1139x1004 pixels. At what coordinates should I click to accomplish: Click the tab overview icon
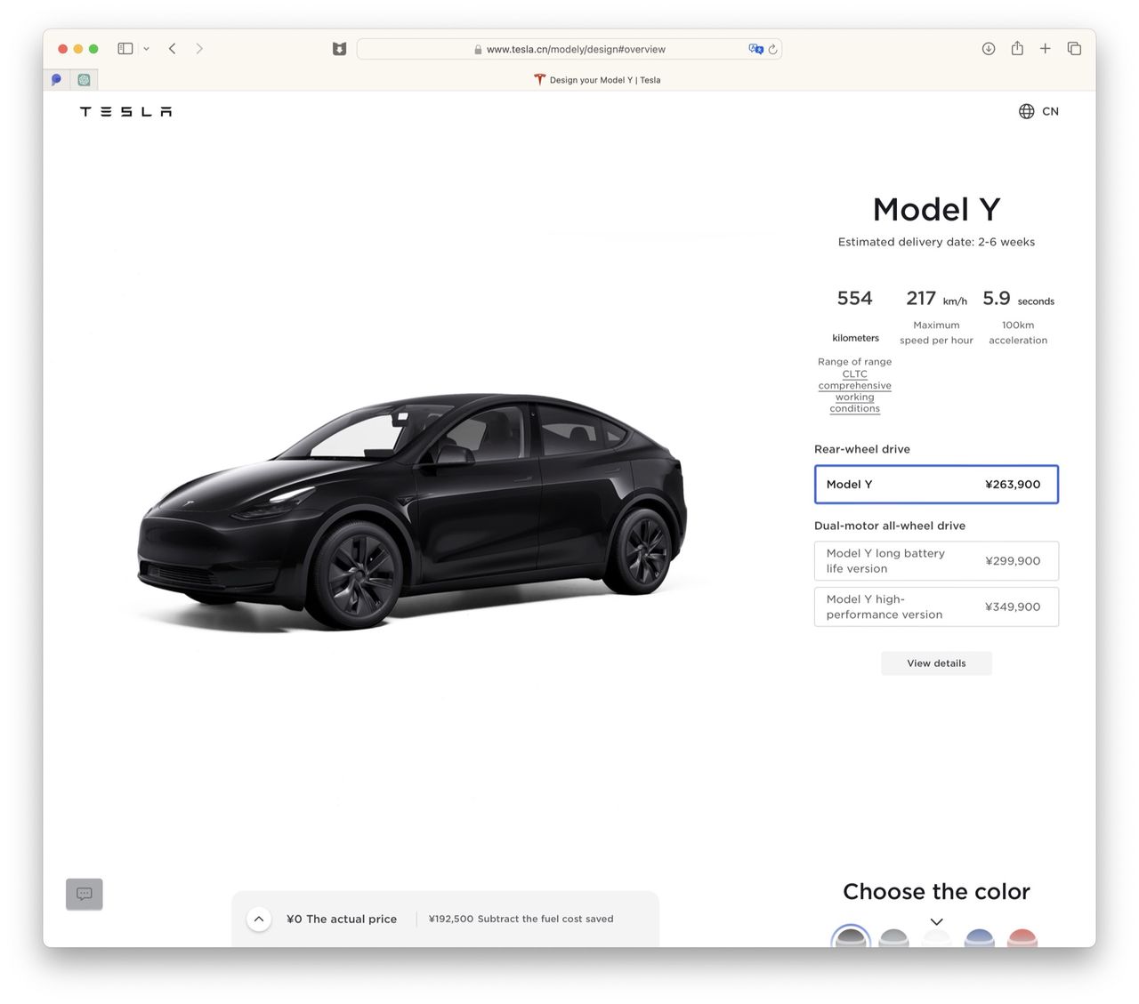[x=1074, y=49]
